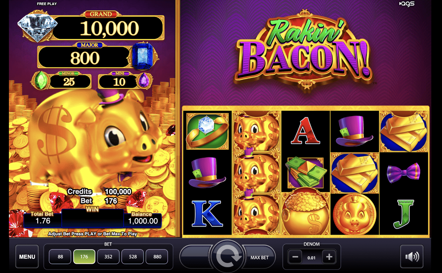Screen dimensions: 442x273
Task: Click the diamond ring reel symbol
Action: [x=207, y=131]
